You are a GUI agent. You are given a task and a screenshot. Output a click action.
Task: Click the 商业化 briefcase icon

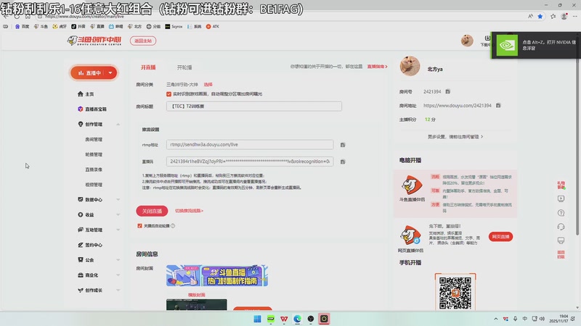[x=81, y=275]
